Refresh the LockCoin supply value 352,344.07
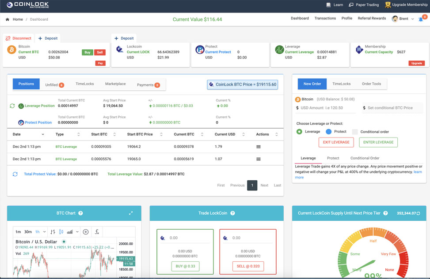Viewport: 430px width, 279px height. click(x=418, y=213)
